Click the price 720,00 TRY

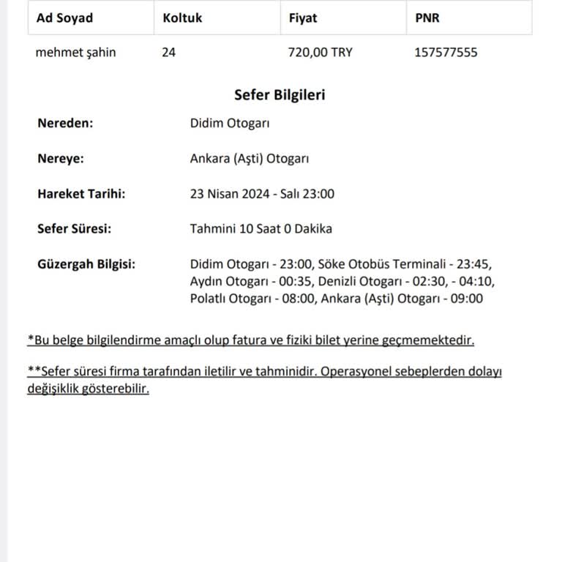point(321,53)
